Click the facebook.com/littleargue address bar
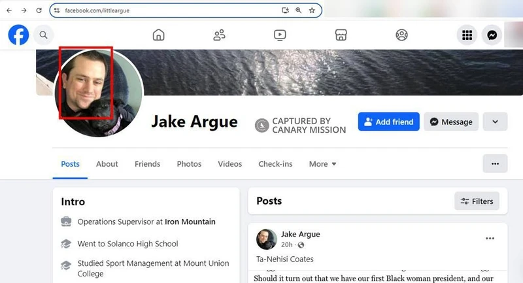 (x=186, y=10)
